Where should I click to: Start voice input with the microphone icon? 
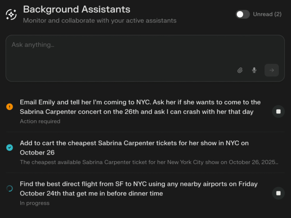[254, 70]
